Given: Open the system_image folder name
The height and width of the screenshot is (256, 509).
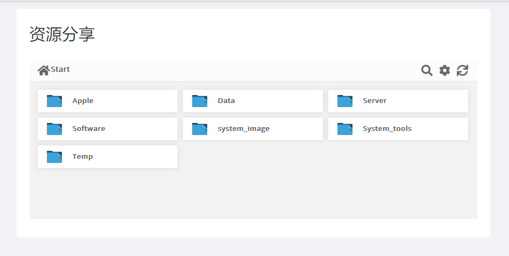Looking at the screenshot, I should pyautogui.click(x=243, y=129).
